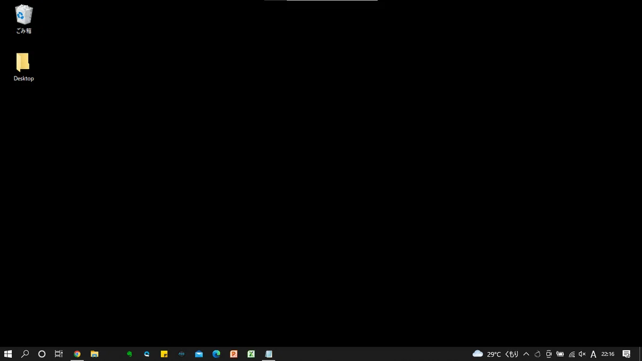Launch the Nox app from the taskbar
The image size is (642, 361).
click(181, 354)
